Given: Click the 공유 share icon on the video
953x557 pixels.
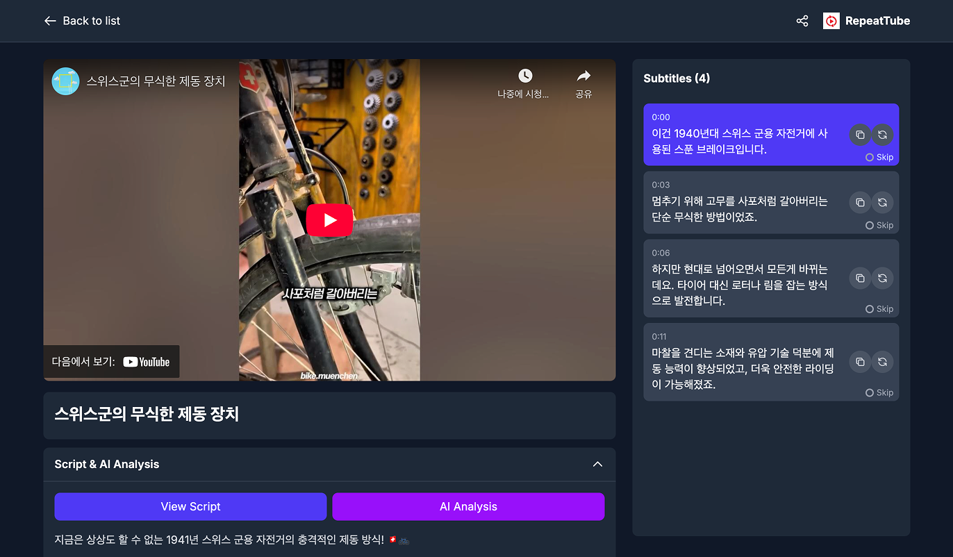Looking at the screenshot, I should click(583, 75).
